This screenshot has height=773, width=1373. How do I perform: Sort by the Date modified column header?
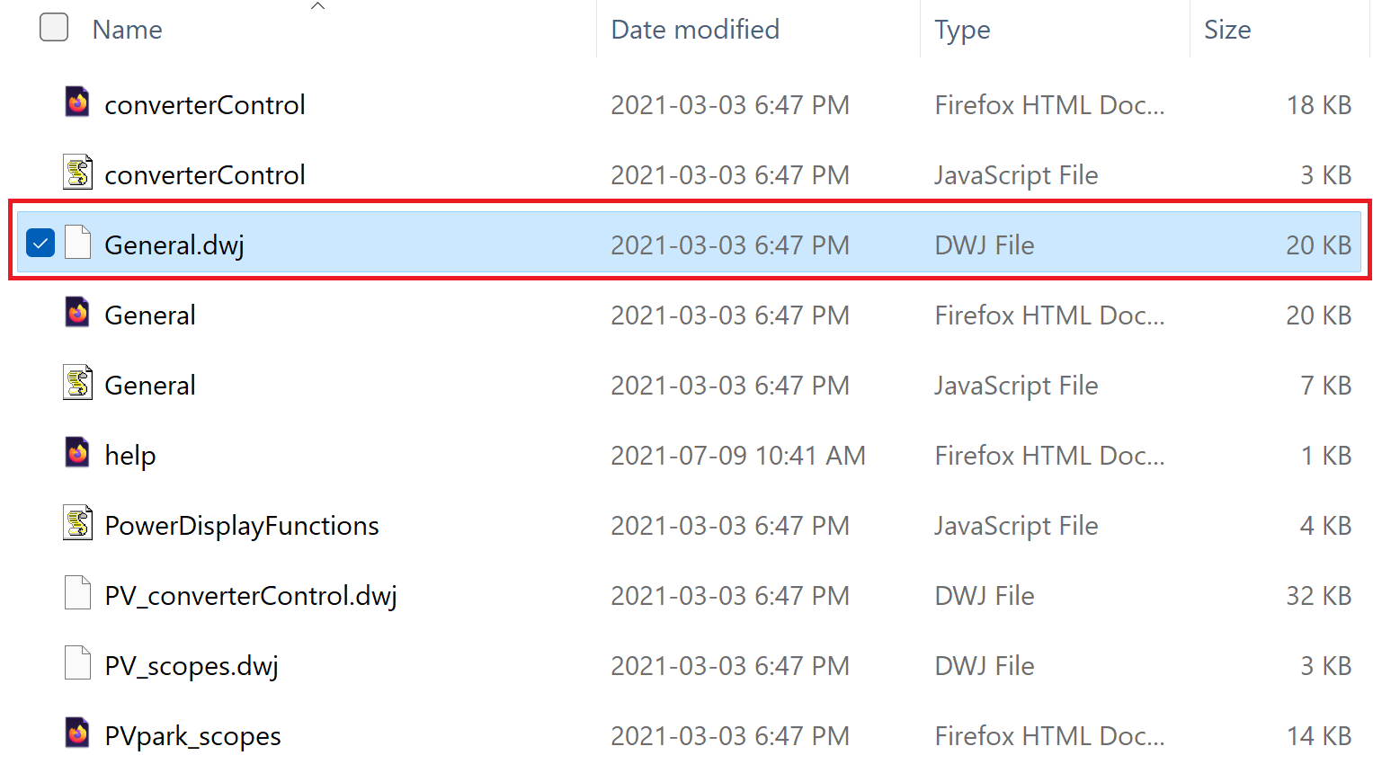click(694, 30)
